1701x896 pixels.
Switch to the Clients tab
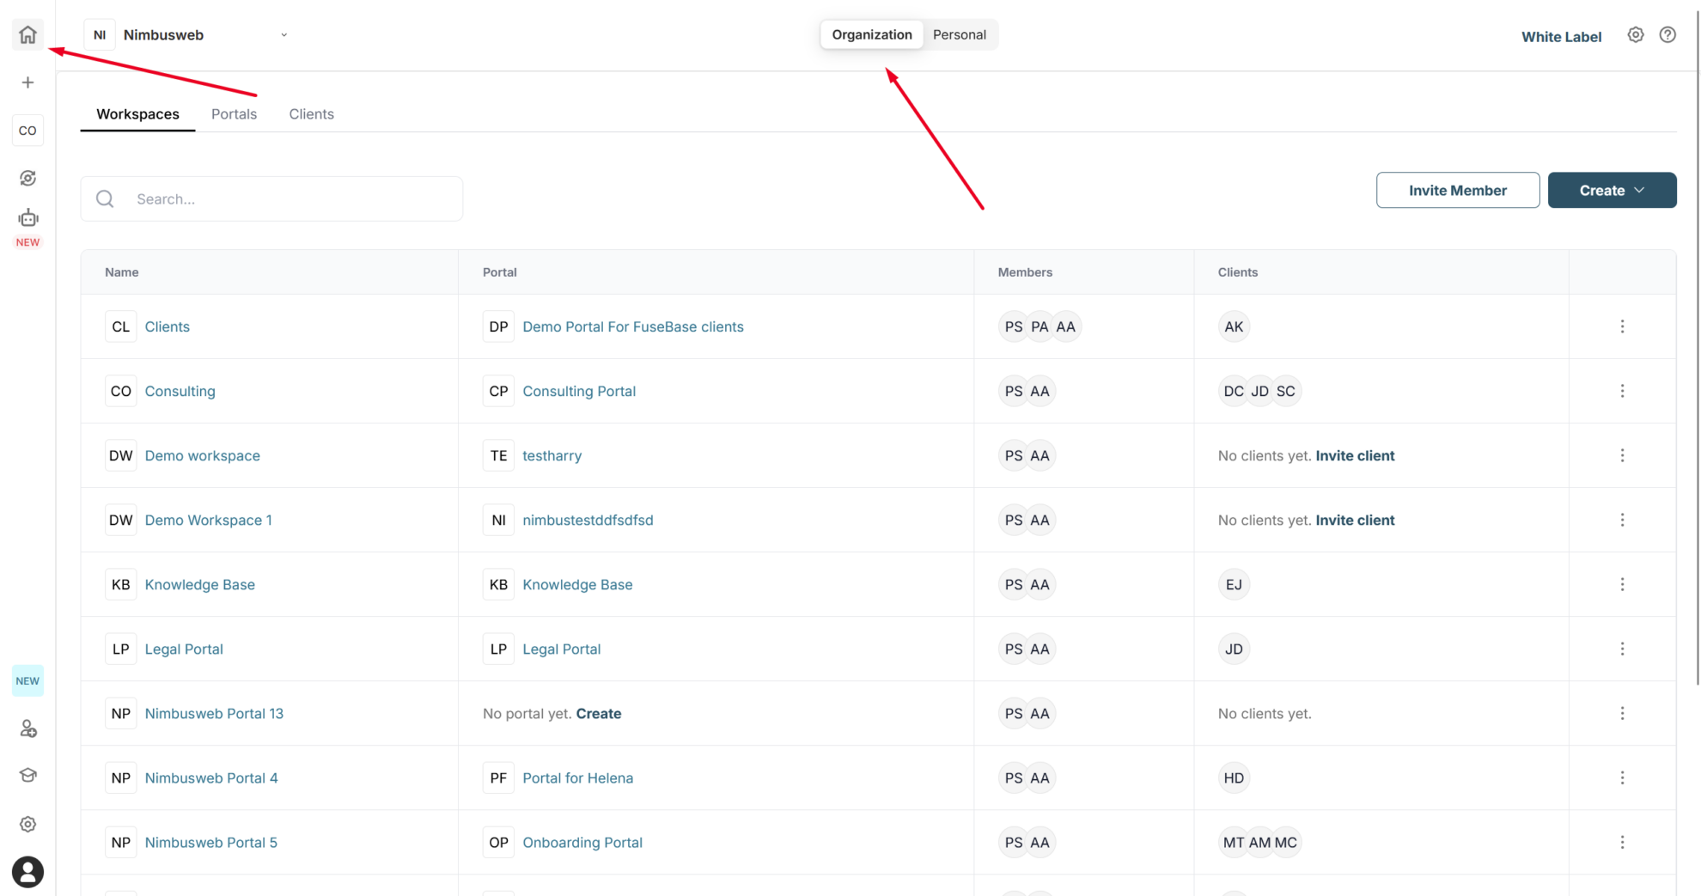(x=311, y=113)
